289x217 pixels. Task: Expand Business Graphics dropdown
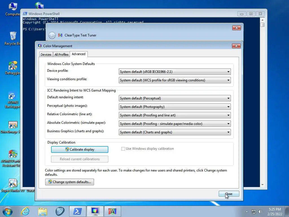click(174, 132)
